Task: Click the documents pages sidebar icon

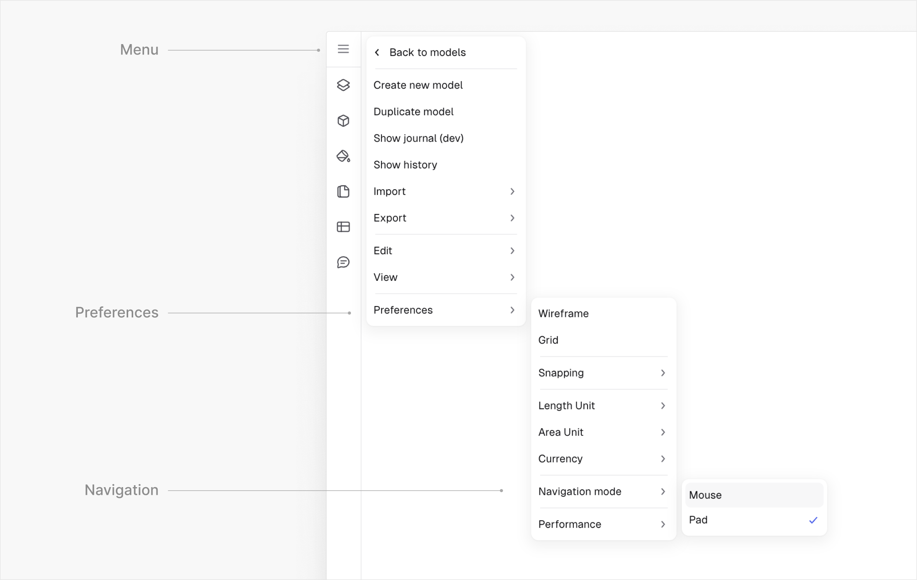Action: click(343, 192)
